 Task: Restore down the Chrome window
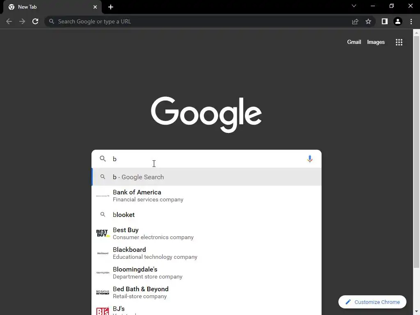392,6
